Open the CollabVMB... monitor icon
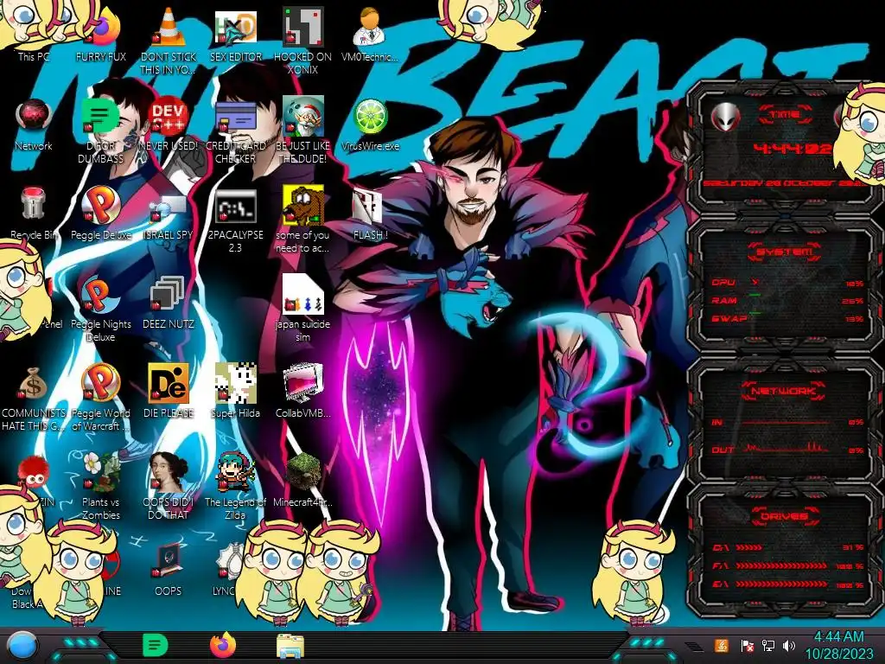The width and height of the screenshot is (885, 664). (302, 392)
